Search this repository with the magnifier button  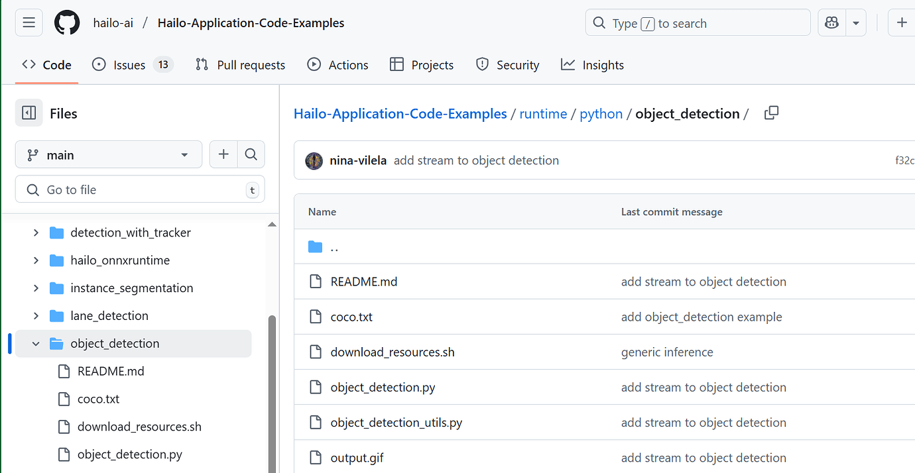coord(251,154)
